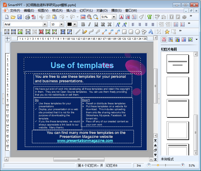Undo last action arrow
201x171 pixels.
(x=62, y=17)
